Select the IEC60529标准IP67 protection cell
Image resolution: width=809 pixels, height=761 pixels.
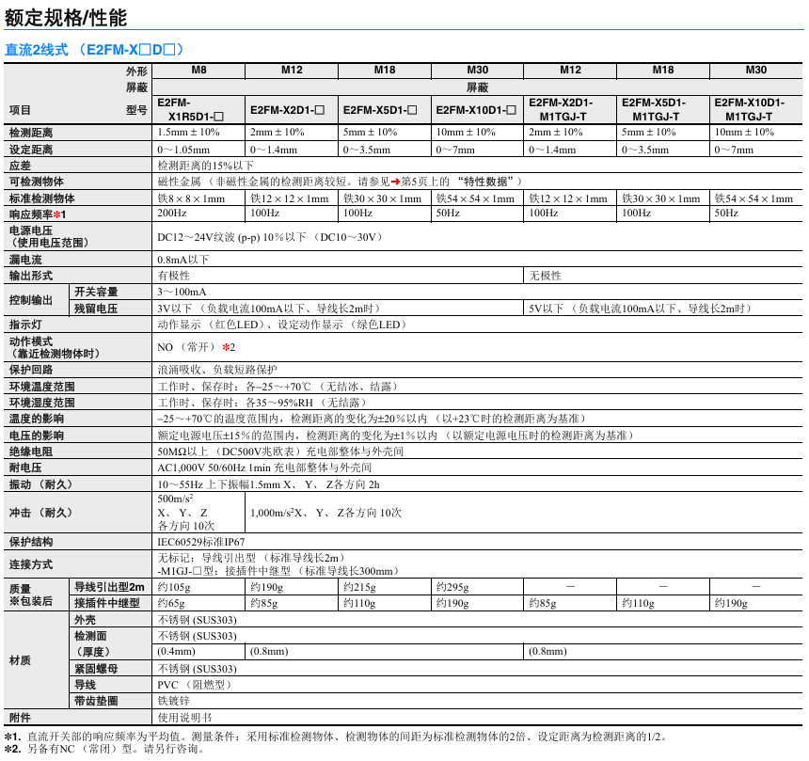click(x=201, y=542)
